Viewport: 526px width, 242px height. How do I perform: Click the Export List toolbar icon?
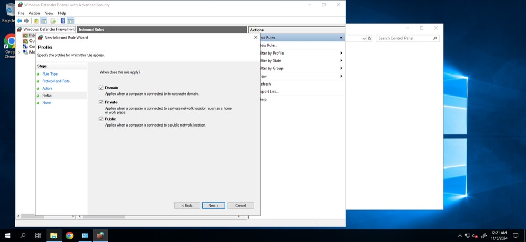point(53,21)
